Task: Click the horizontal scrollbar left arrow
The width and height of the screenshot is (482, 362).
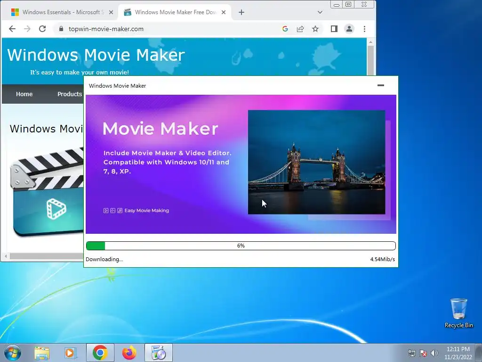Action: tap(6, 256)
